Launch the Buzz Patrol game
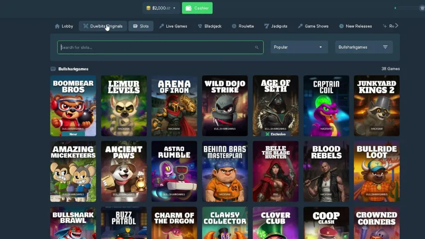The width and height of the screenshot is (425, 239). (x=124, y=223)
